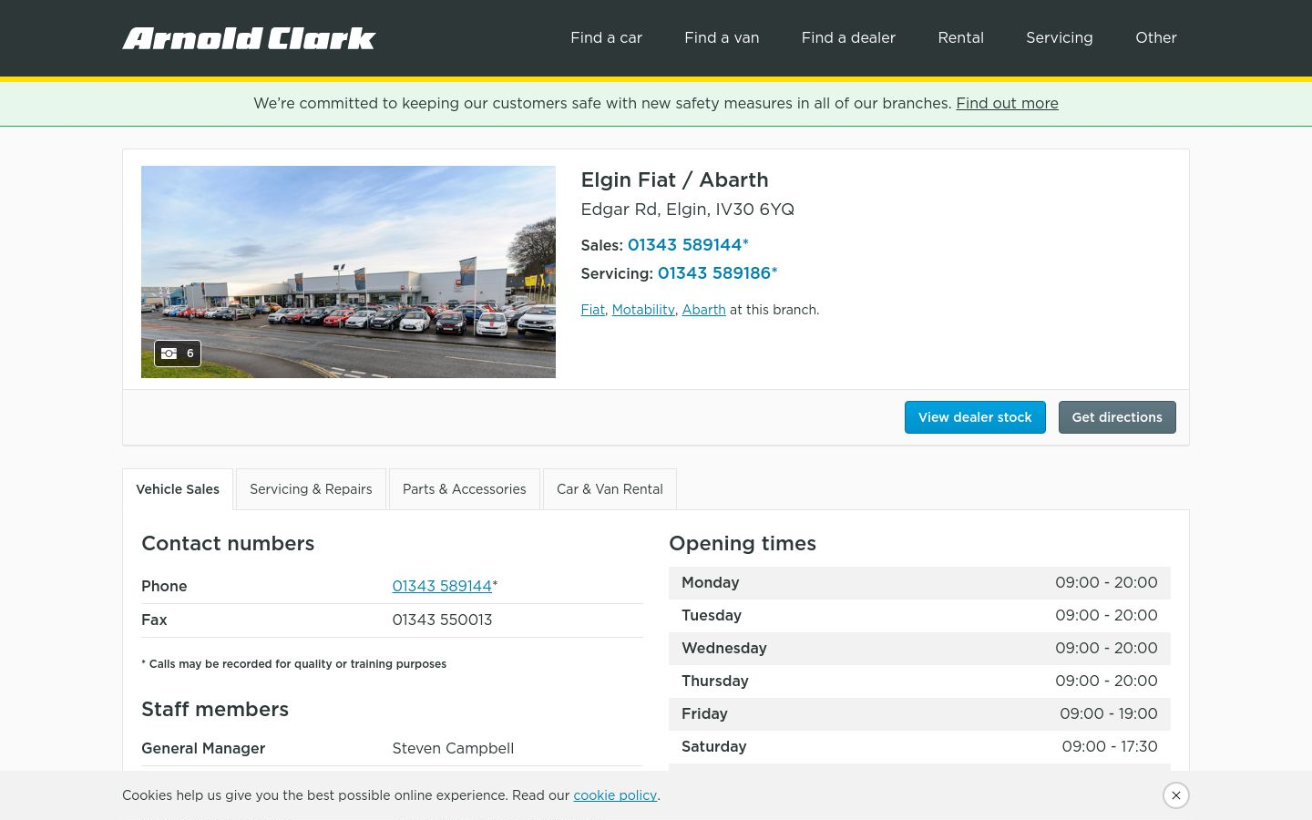Call the Servicing number 01343 589186
This screenshot has width=1312, height=820.
tap(717, 273)
